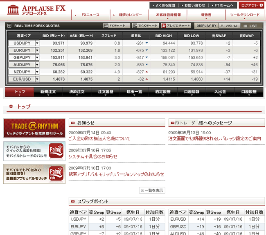Click the AUD/JPY bid value 75.056
The height and width of the screenshot is (235, 266).
point(59,65)
